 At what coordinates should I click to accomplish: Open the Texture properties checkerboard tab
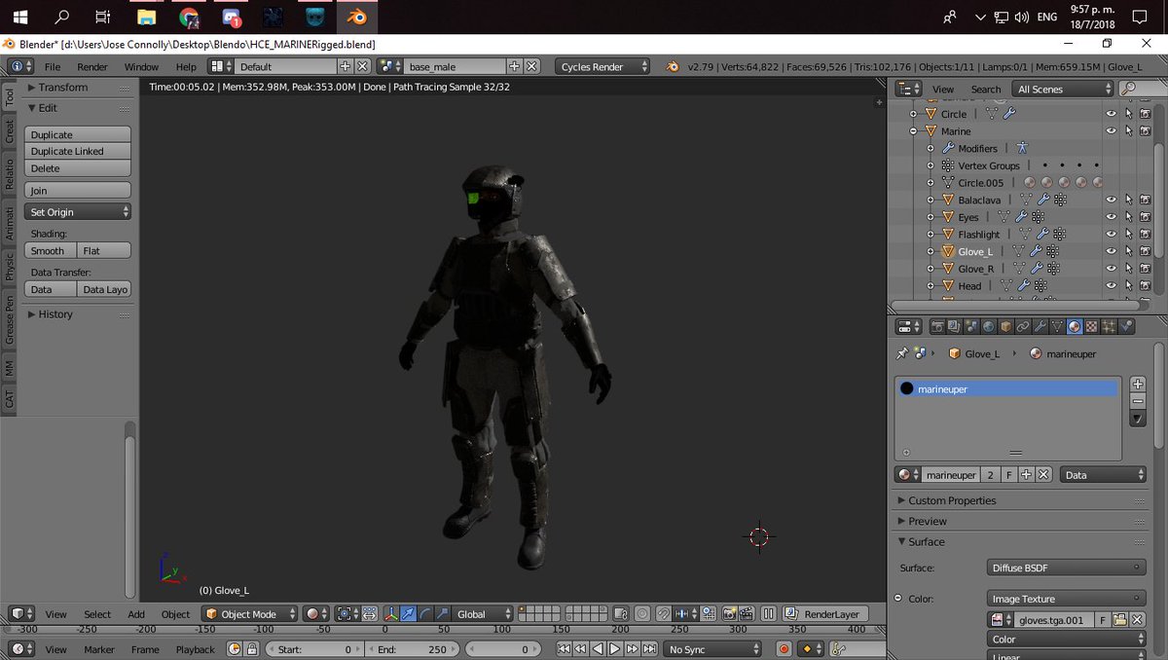(x=1092, y=327)
